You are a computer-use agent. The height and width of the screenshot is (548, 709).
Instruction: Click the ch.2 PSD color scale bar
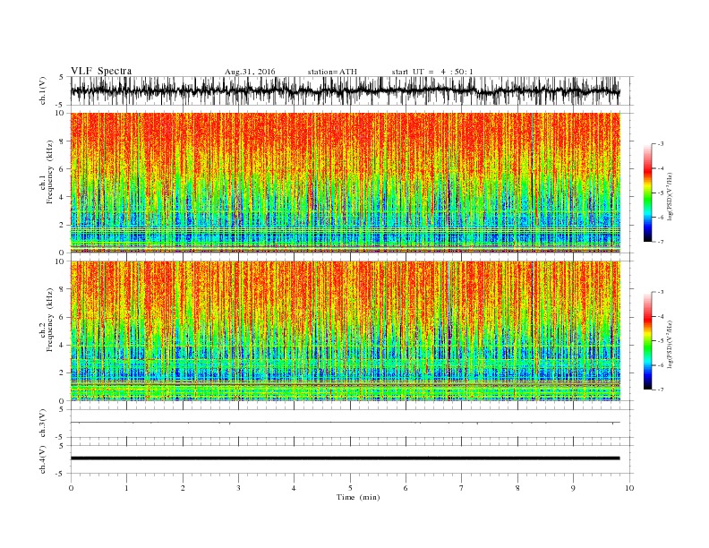click(647, 340)
